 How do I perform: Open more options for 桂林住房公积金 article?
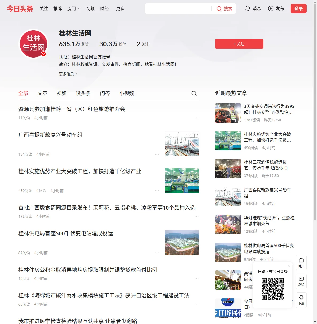click(x=196, y=278)
